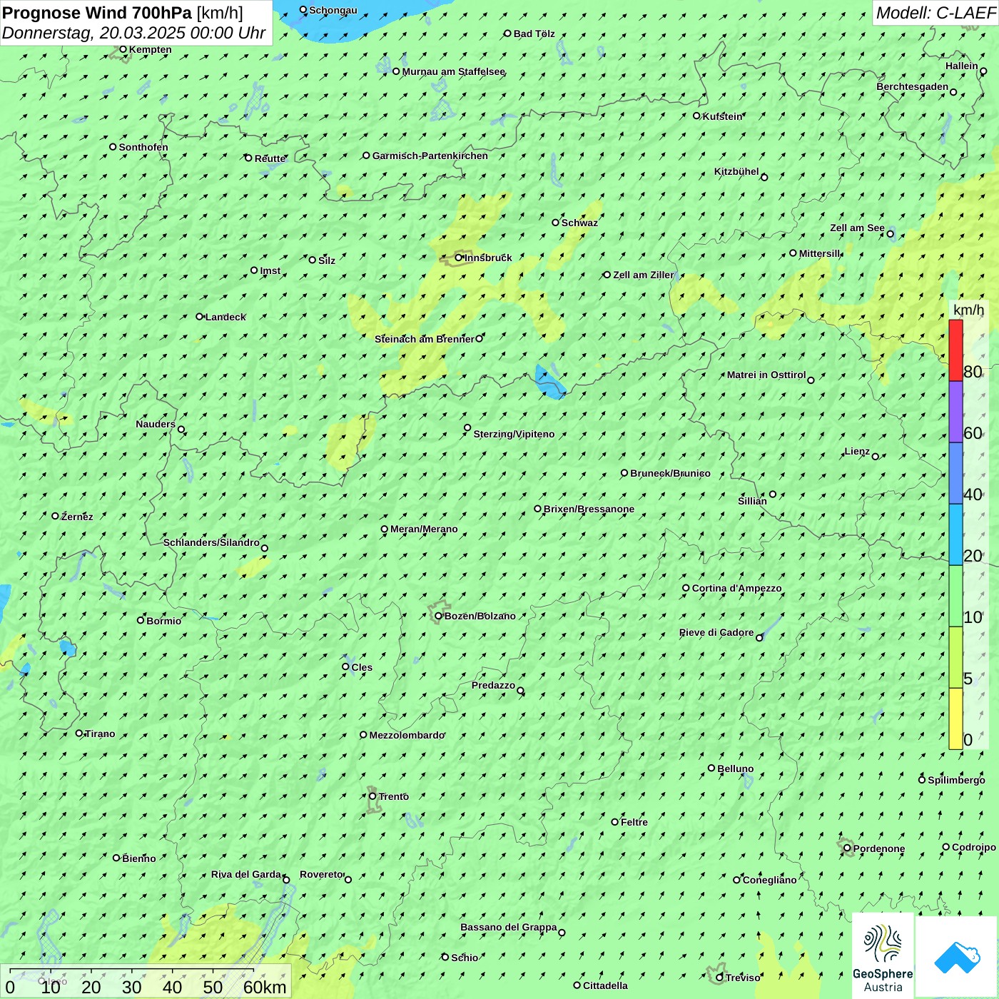The height and width of the screenshot is (999, 999).
Task: Click the Nauders city label
Action: [x=156, y=424]
